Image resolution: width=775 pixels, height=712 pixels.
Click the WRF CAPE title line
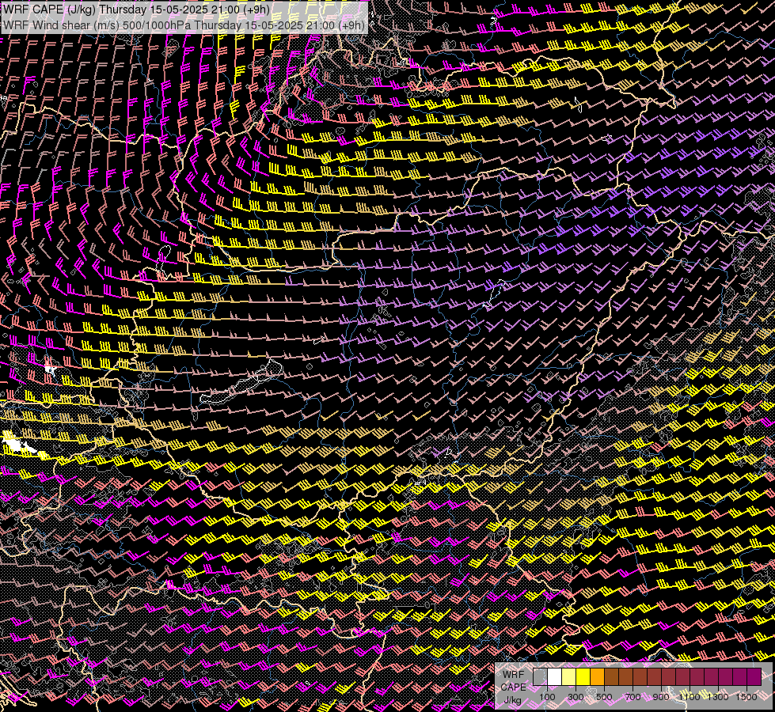[x=137, y=9]
